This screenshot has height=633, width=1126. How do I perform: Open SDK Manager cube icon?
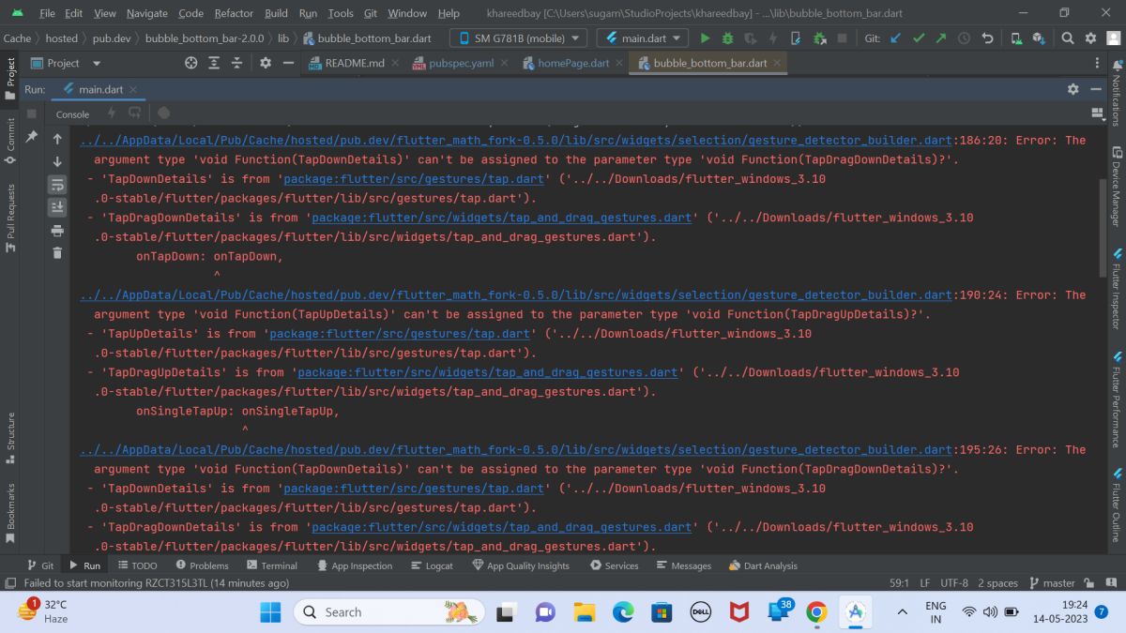click(x=1039, y=38)
